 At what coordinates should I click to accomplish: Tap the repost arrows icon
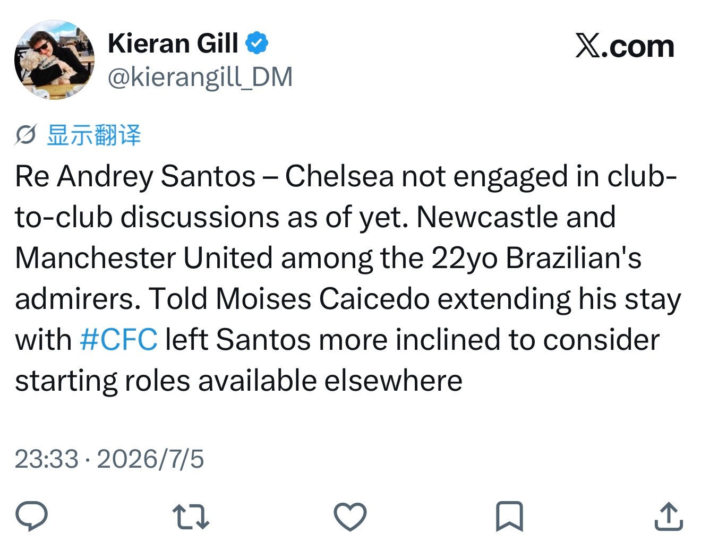(191, 517)
